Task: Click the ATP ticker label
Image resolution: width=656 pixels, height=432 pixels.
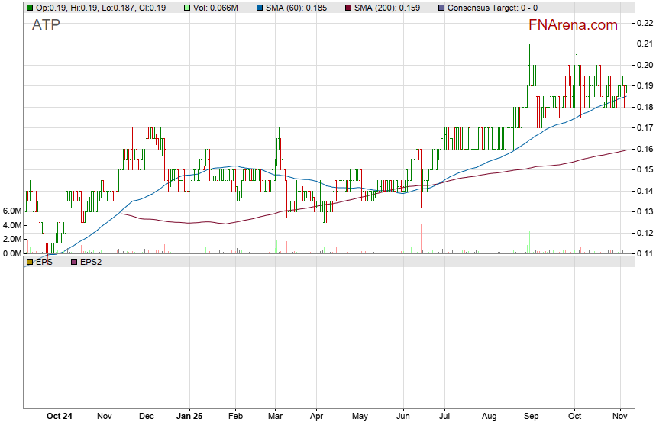Action: (46, 24)
